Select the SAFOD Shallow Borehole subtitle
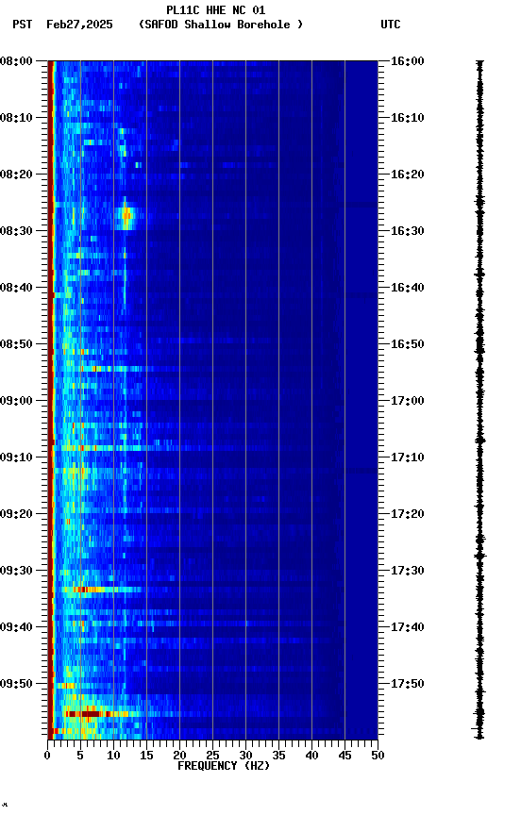521x815 pixels. pos(221,25)
